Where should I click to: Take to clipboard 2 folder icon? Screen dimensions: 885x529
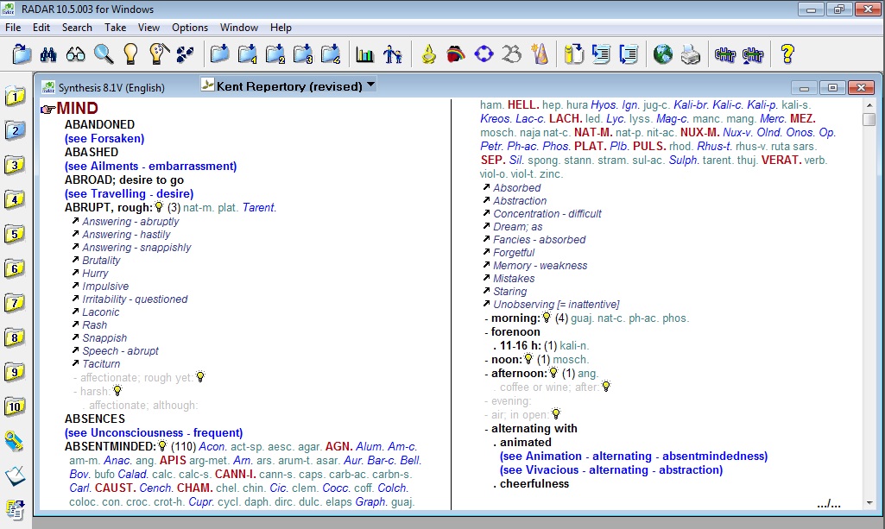(275, 54)
